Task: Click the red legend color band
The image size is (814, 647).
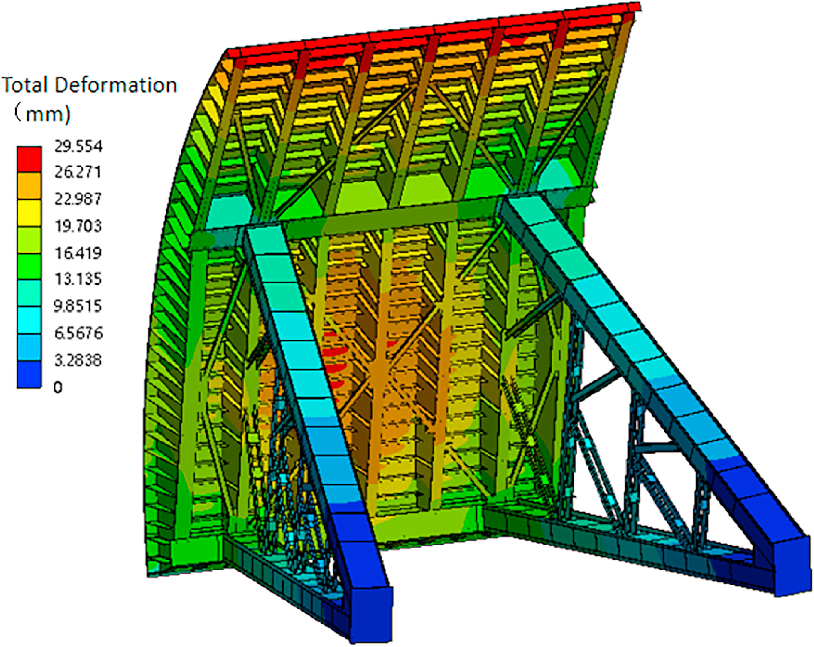Action: click(x=29, y=160)
